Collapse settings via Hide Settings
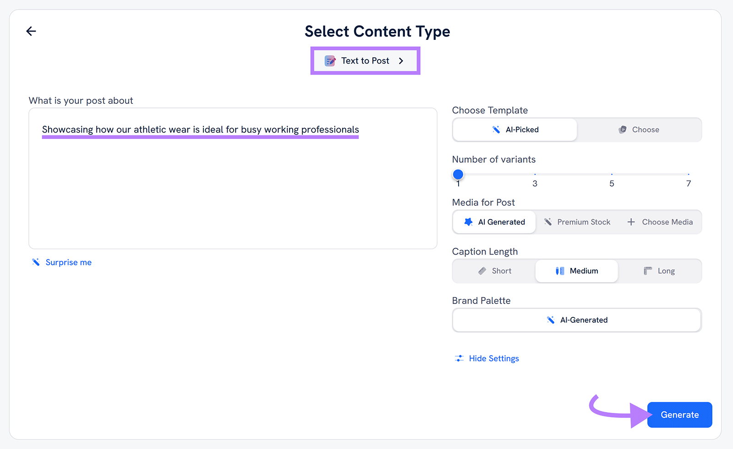The height and width of the screenshot is (449, 733). click(x=493, y=358)
